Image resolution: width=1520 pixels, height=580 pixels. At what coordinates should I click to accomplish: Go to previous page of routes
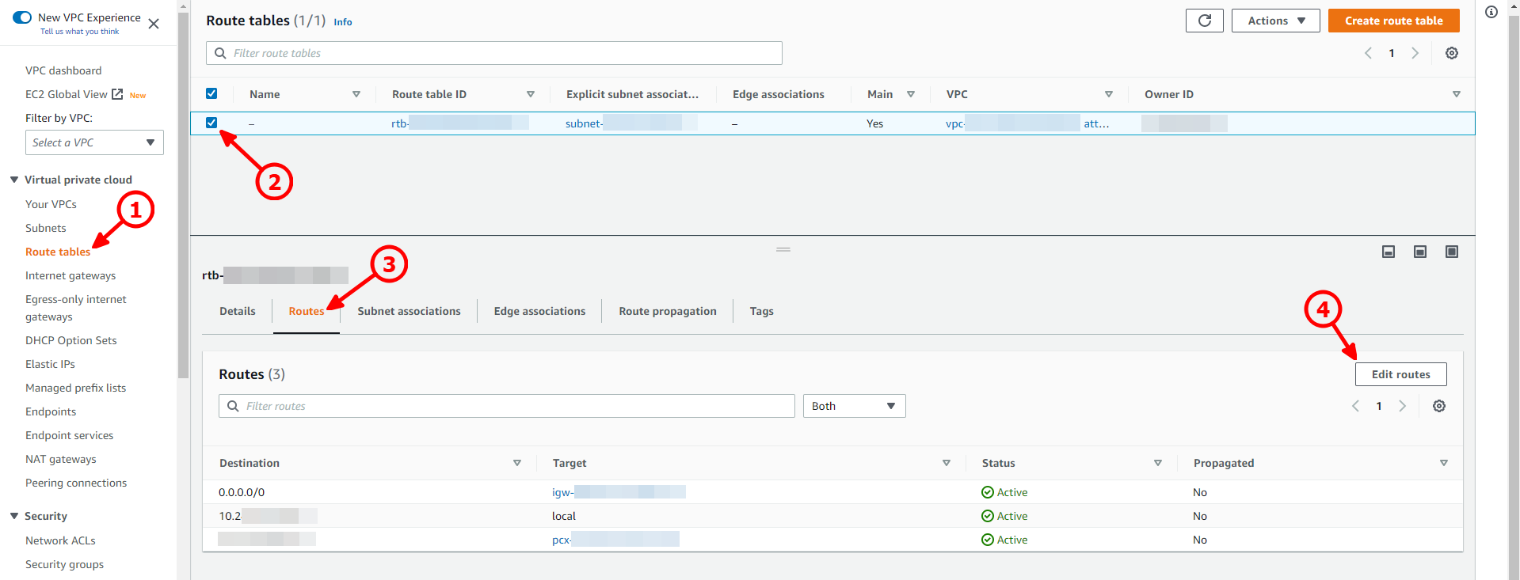click(1355, 406)
